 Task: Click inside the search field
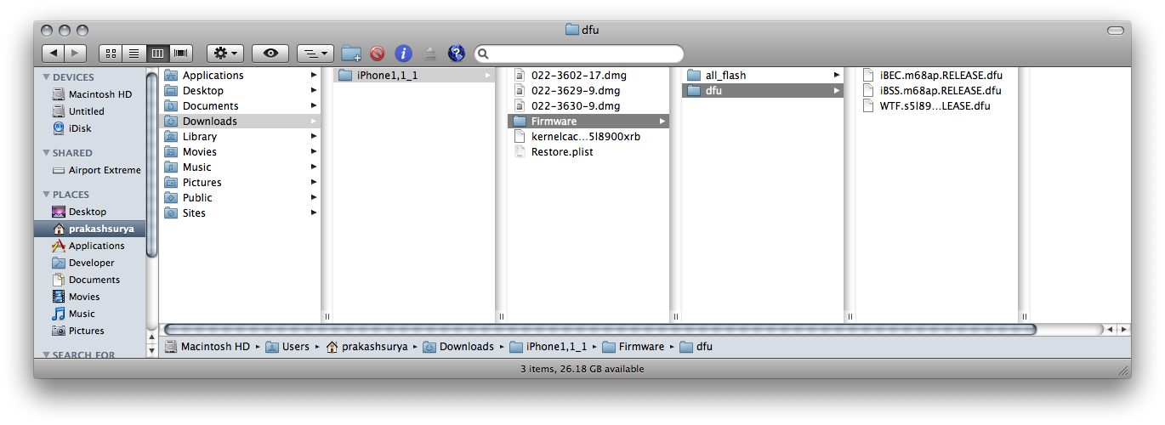point(579,54)
